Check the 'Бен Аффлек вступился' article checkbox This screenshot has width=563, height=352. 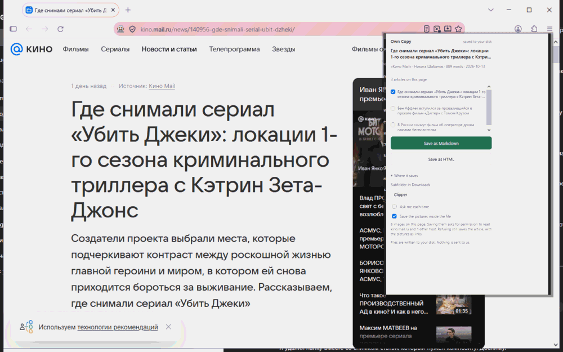[x=393, y=108]
